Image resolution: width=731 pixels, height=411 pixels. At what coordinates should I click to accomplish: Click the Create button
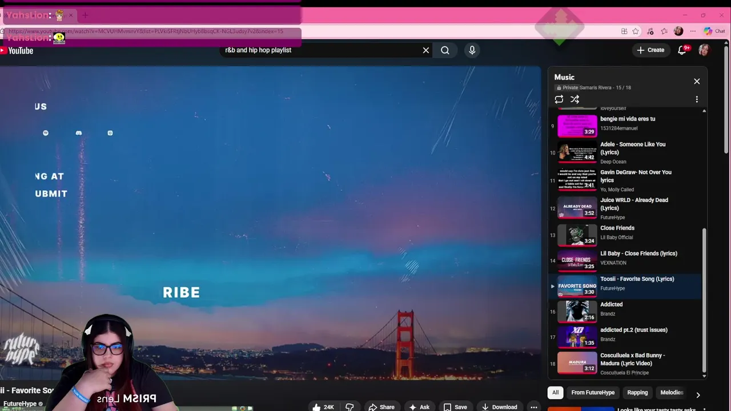tap(650, 50)
